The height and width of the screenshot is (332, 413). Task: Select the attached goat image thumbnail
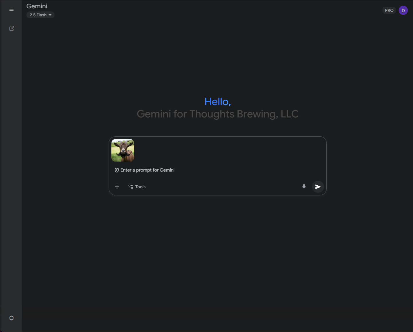[123, 150]
